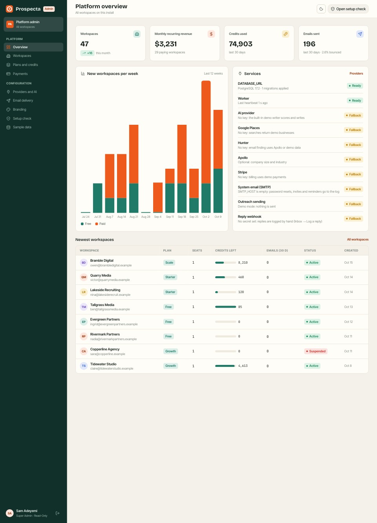This screenshot has width=377, height=523.
Task: Click the TS avatar for Tidewater Studio
Action: (x=84, y=366)
